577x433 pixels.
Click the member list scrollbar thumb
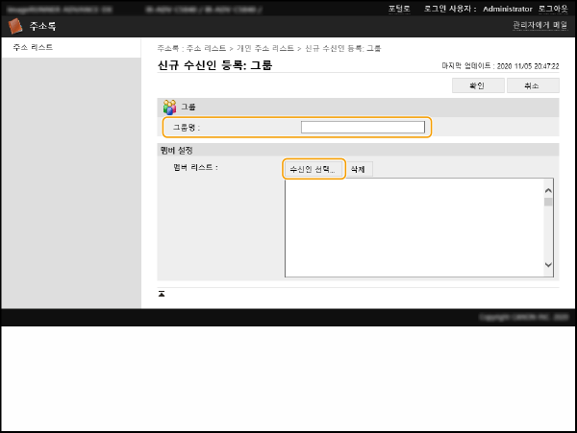[548, 202]
